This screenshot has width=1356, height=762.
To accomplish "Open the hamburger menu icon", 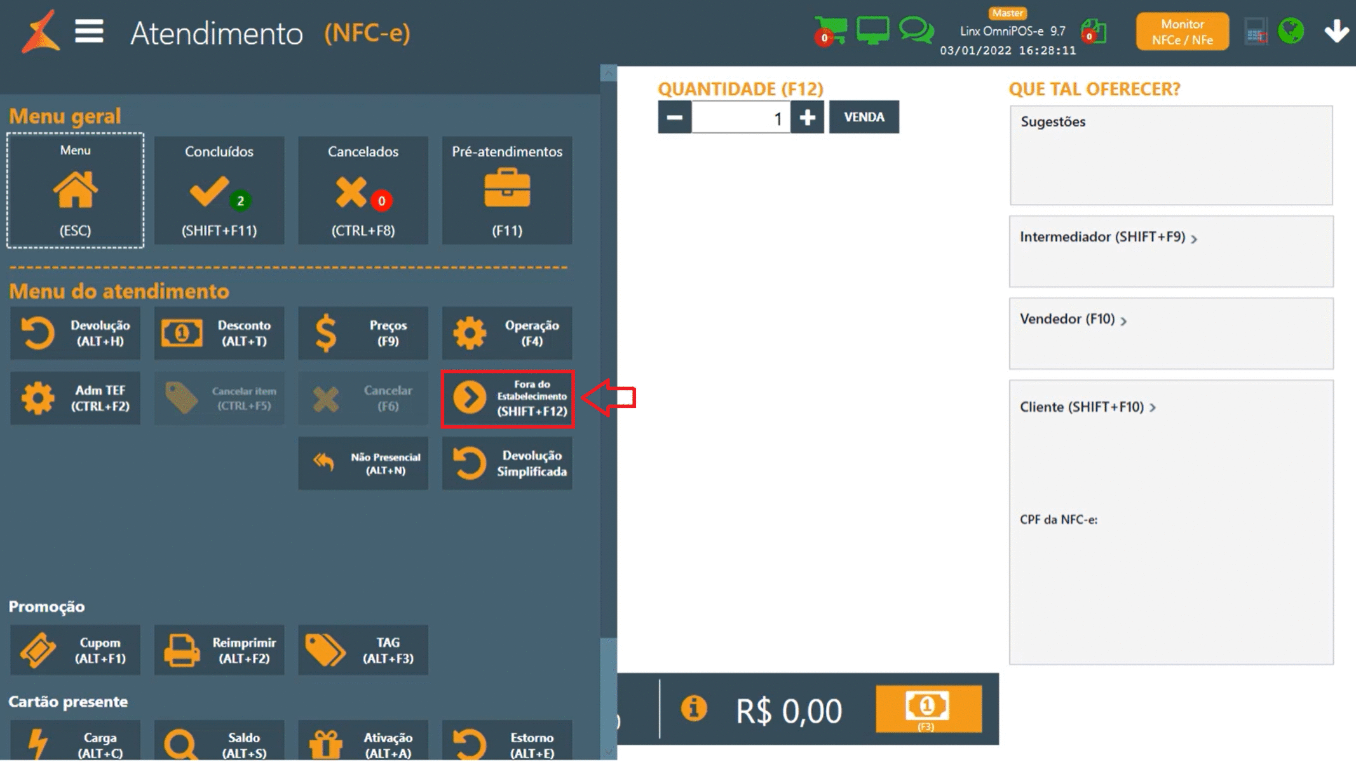I will (89, 31).
